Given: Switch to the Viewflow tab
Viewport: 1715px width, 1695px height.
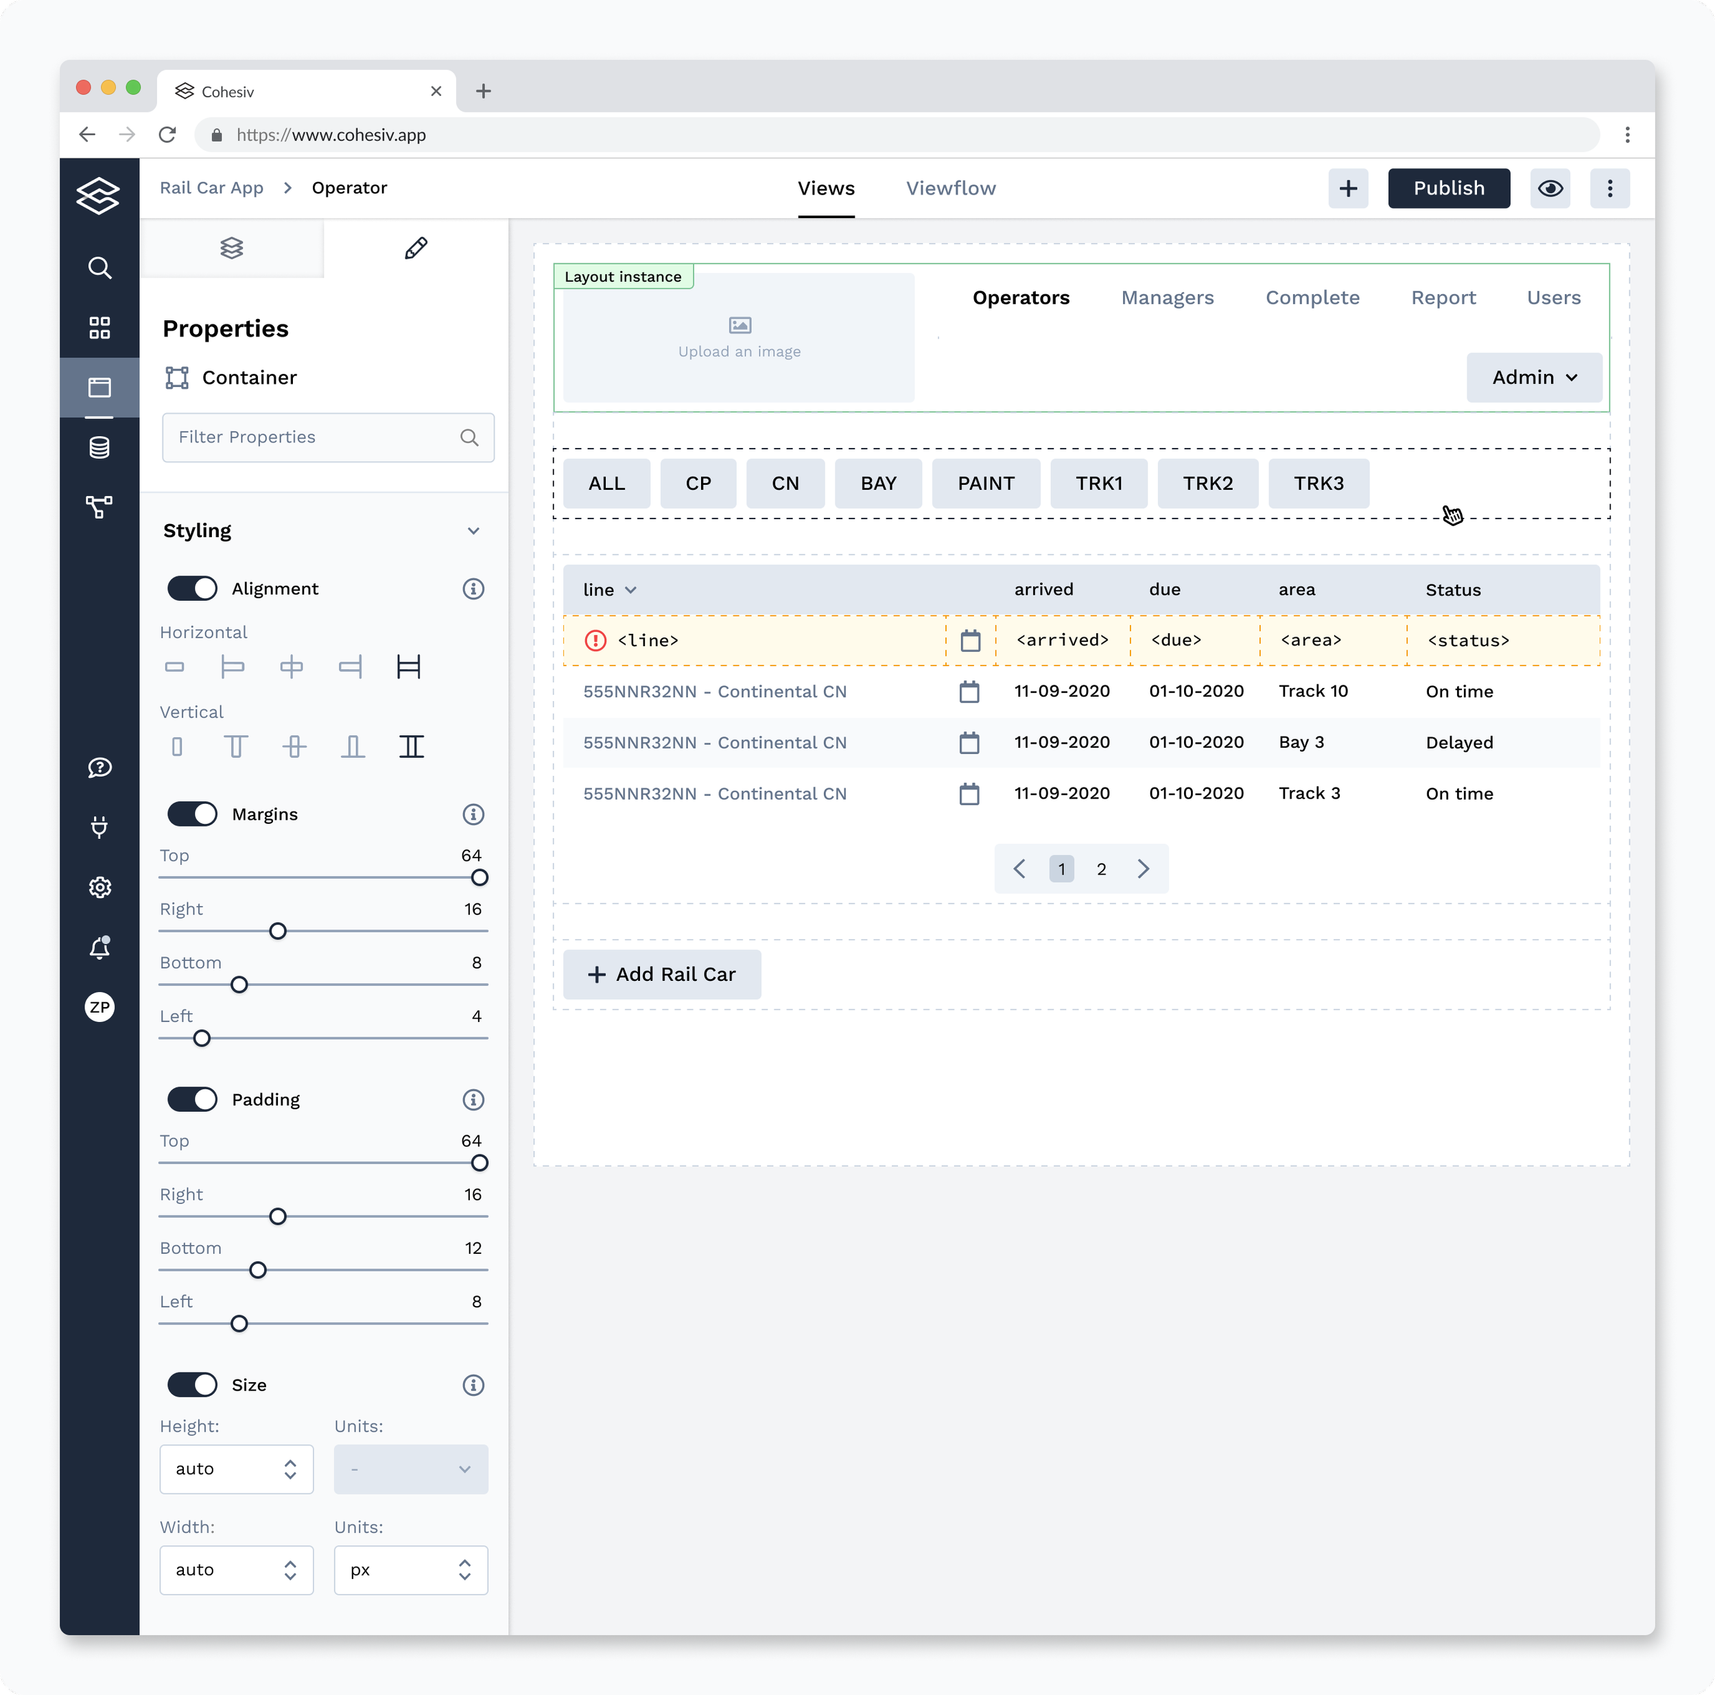Looking at the screenshot, I should click(x=951, y=188).
